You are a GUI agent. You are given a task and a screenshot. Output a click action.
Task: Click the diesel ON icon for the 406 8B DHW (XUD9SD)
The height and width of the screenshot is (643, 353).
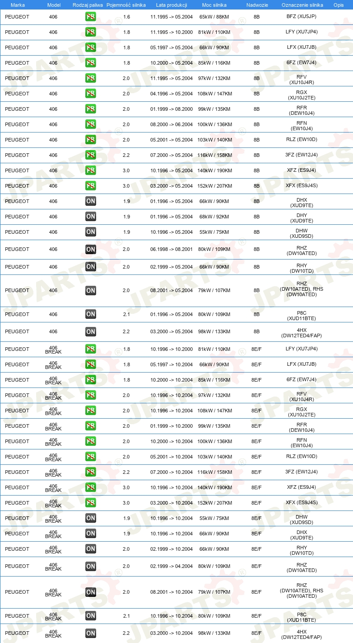(91, 232)
